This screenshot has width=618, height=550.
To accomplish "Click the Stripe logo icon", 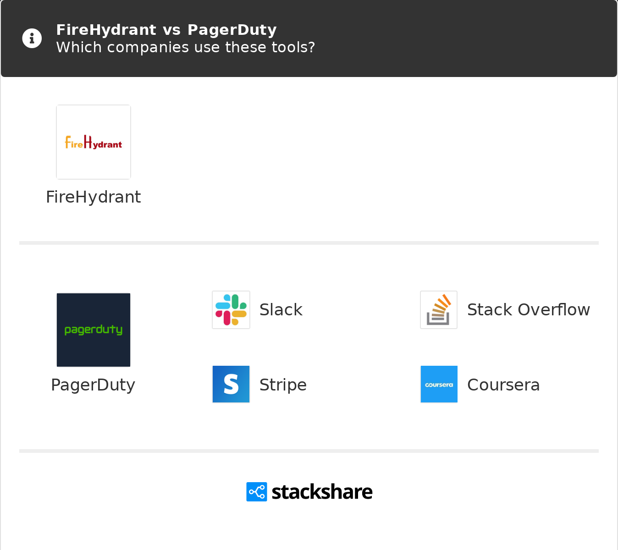I will (x=231, y=384).
